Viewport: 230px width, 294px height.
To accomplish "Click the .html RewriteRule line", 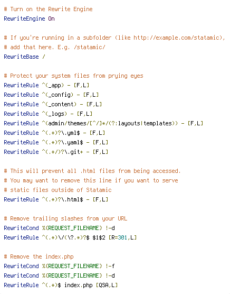I will [56, 199].
